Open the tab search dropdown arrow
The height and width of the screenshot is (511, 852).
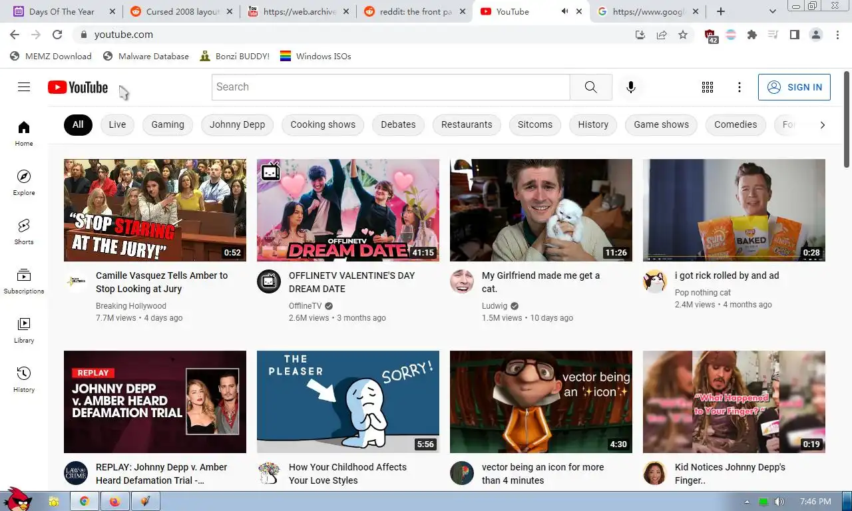[x=773, y=11]
